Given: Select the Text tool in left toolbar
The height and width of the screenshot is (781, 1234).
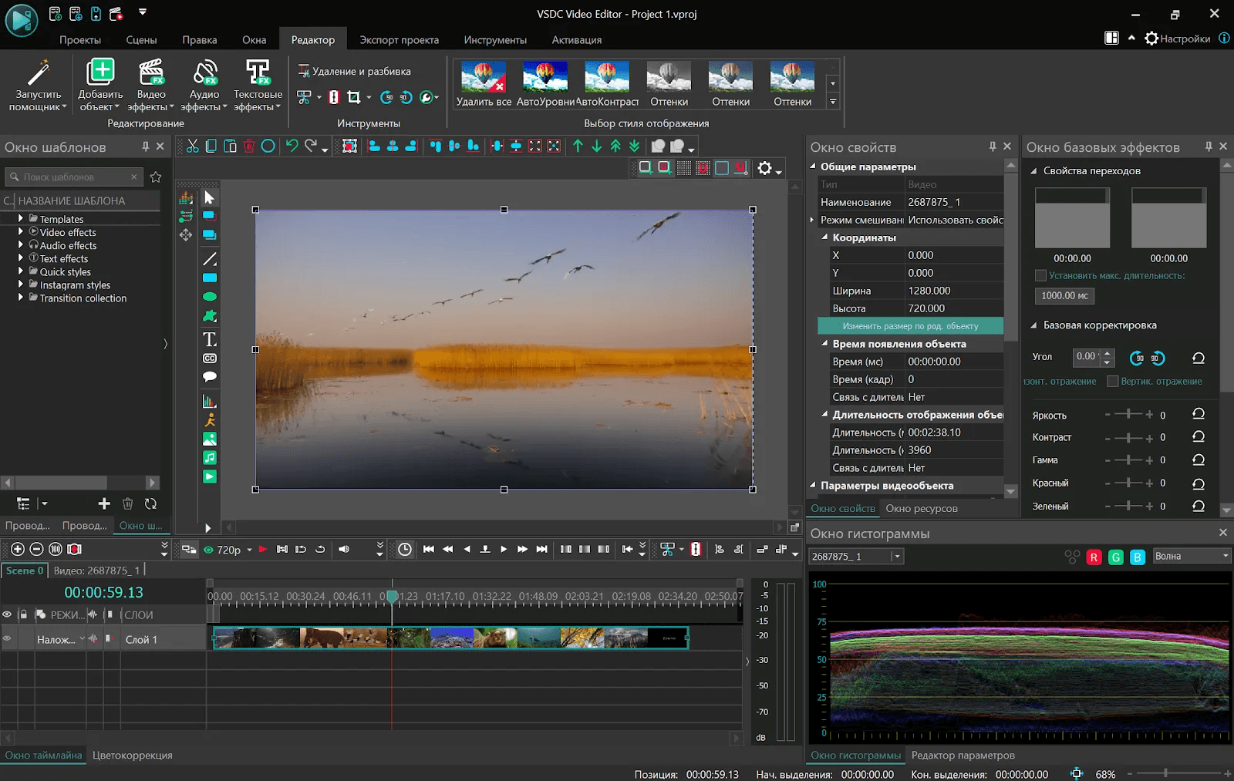Looking at the screenshot, I should pos(209,339).
